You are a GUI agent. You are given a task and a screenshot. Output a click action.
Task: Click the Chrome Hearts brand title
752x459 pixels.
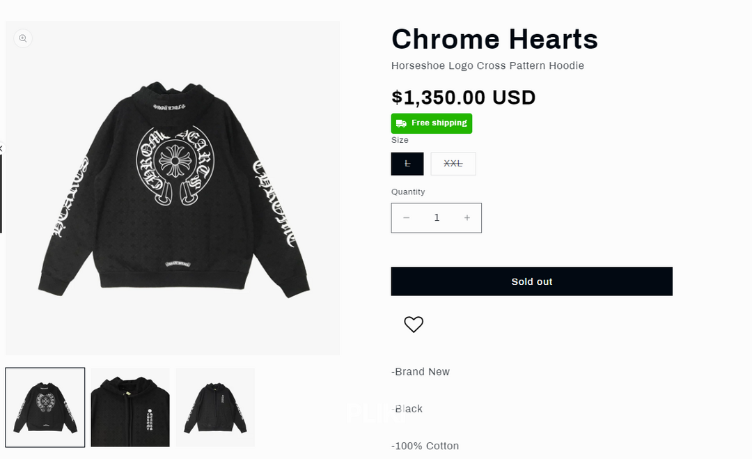click(x=494, y=39)
